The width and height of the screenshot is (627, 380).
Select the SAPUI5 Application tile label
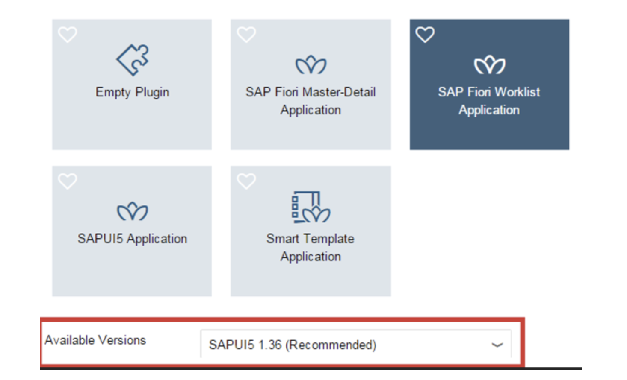pyautogui.click(x=133, y=239)
